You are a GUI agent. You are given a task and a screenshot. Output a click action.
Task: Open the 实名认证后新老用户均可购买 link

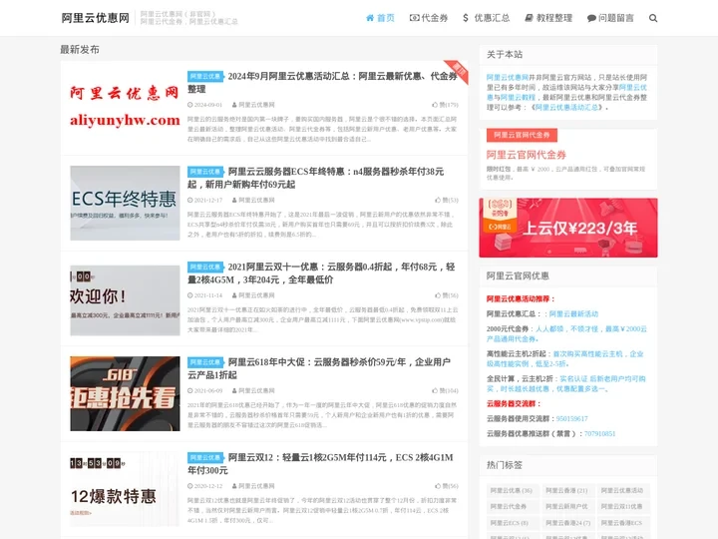click(566, 383)
